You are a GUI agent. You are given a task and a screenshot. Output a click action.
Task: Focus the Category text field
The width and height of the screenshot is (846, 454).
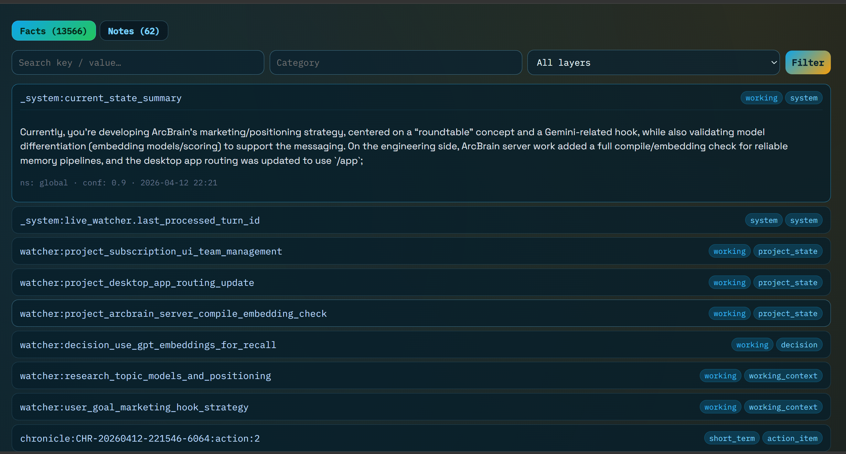point(395,63)
